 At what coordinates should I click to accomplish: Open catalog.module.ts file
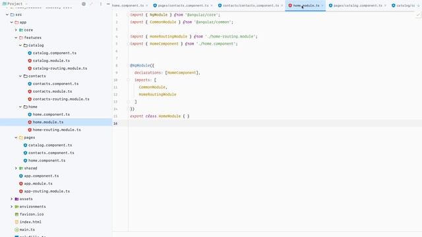pos(51,61)
